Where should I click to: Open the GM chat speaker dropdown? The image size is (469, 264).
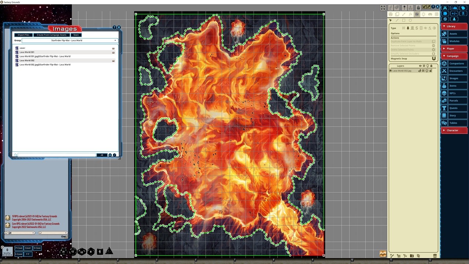pos(19,233)
